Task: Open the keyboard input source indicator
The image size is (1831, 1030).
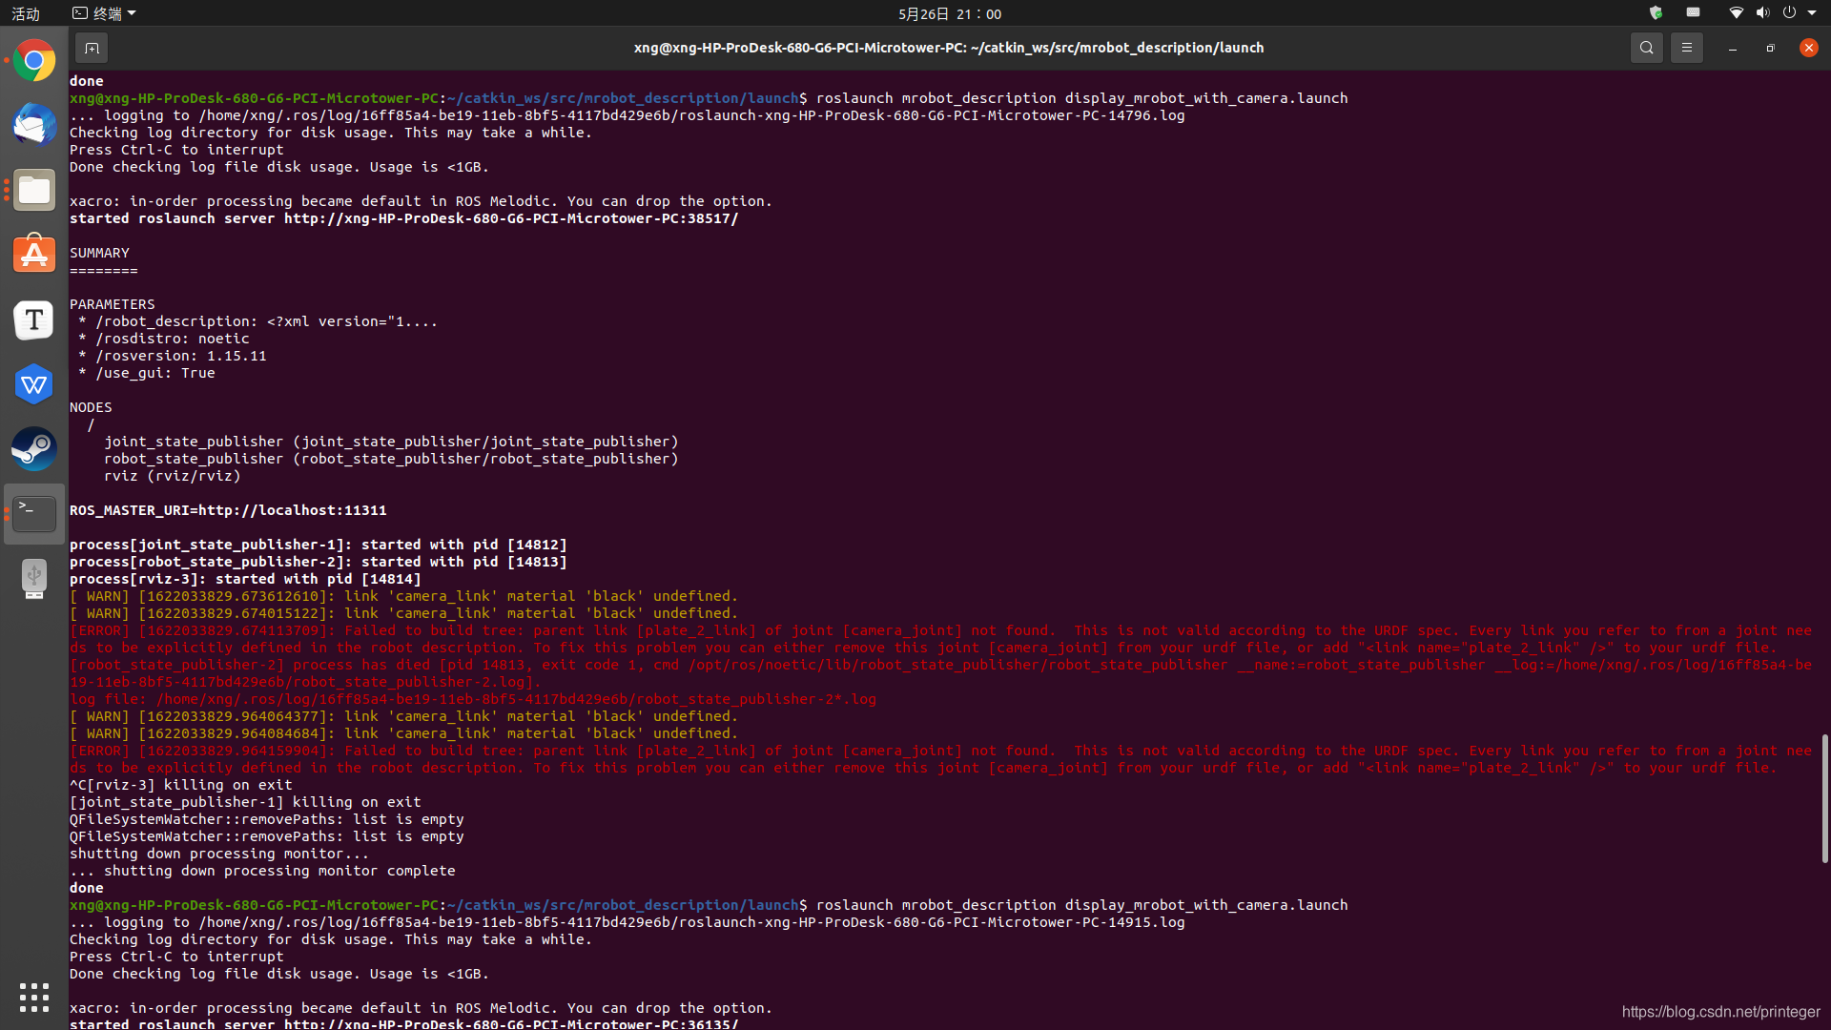Action: 1693,13
